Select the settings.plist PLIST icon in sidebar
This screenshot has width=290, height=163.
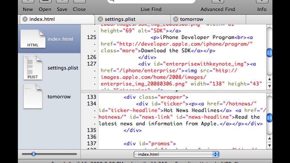[x=33, y=68]
